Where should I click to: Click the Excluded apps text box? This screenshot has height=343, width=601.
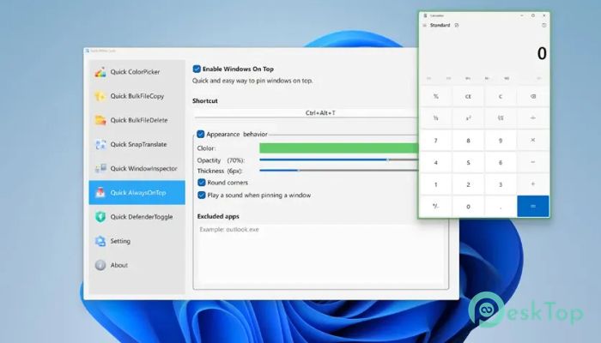[x=321, y=255]
